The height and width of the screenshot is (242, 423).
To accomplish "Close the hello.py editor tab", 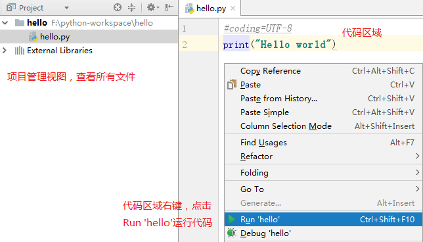I will coord(233,9).
